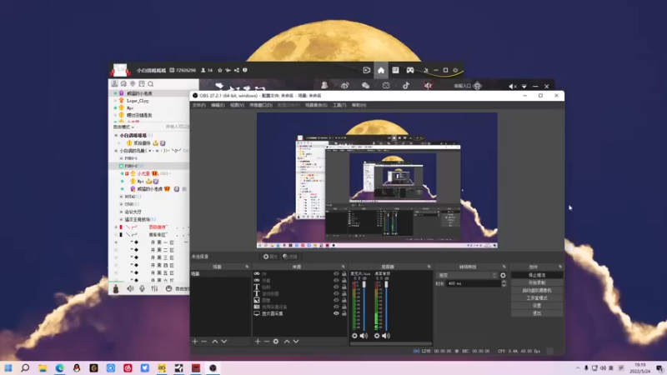Image resolution: width=667 pixels, height=375 pixels.
Task: Click transition duration stepper arrows
Action: [x=504, y=283]
